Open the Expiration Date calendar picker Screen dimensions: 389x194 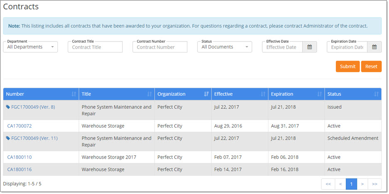[374, 47]
